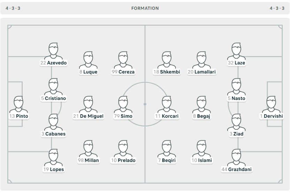Image resolution: width=290 pixels, height=194 pixels.
Task: Click the 10 Islami name tag
Action: (x=201, y=160)
